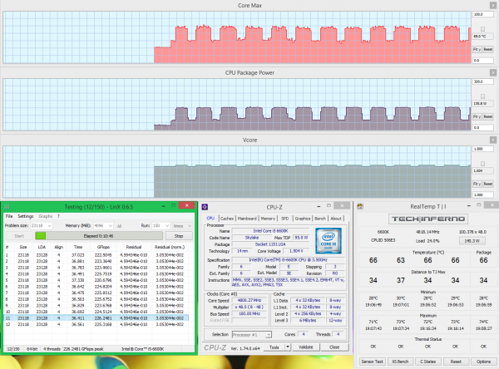Open the ? help menu in LinX
Screen dimensions: 499x369
point(58,216)
